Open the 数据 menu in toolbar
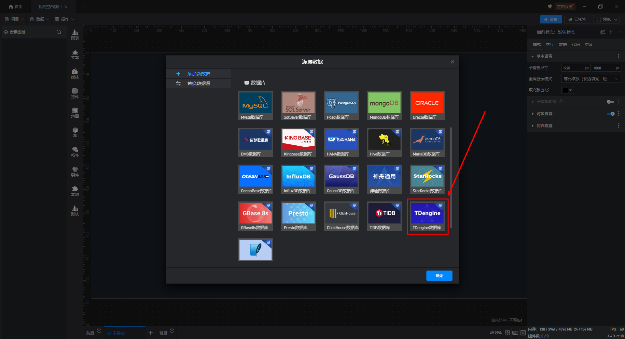 pyautogui.click(x=39, y=19)
